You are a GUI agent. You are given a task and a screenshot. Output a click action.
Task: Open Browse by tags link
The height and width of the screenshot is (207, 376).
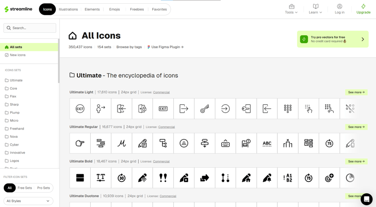pyautogui.click(x=129, y=47)
